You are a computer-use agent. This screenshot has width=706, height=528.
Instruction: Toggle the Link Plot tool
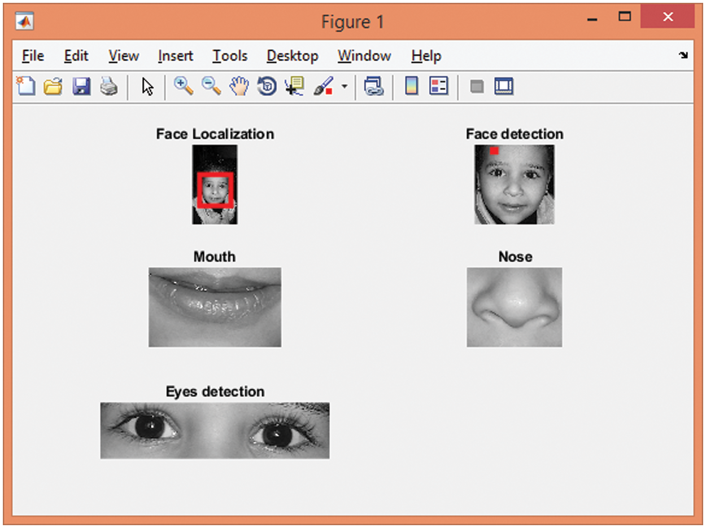tap(373, 87)
